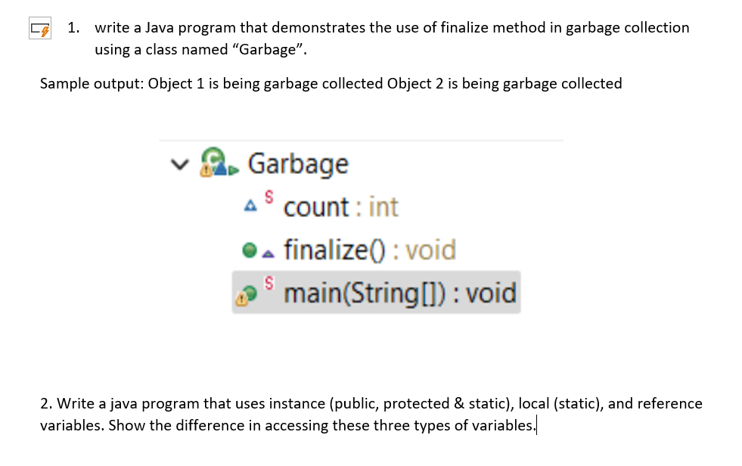The width and height of the screenshot is (742, 466).
Task: Click the static S marker above count
Action: pyautogui.click(x=269, y=196)
